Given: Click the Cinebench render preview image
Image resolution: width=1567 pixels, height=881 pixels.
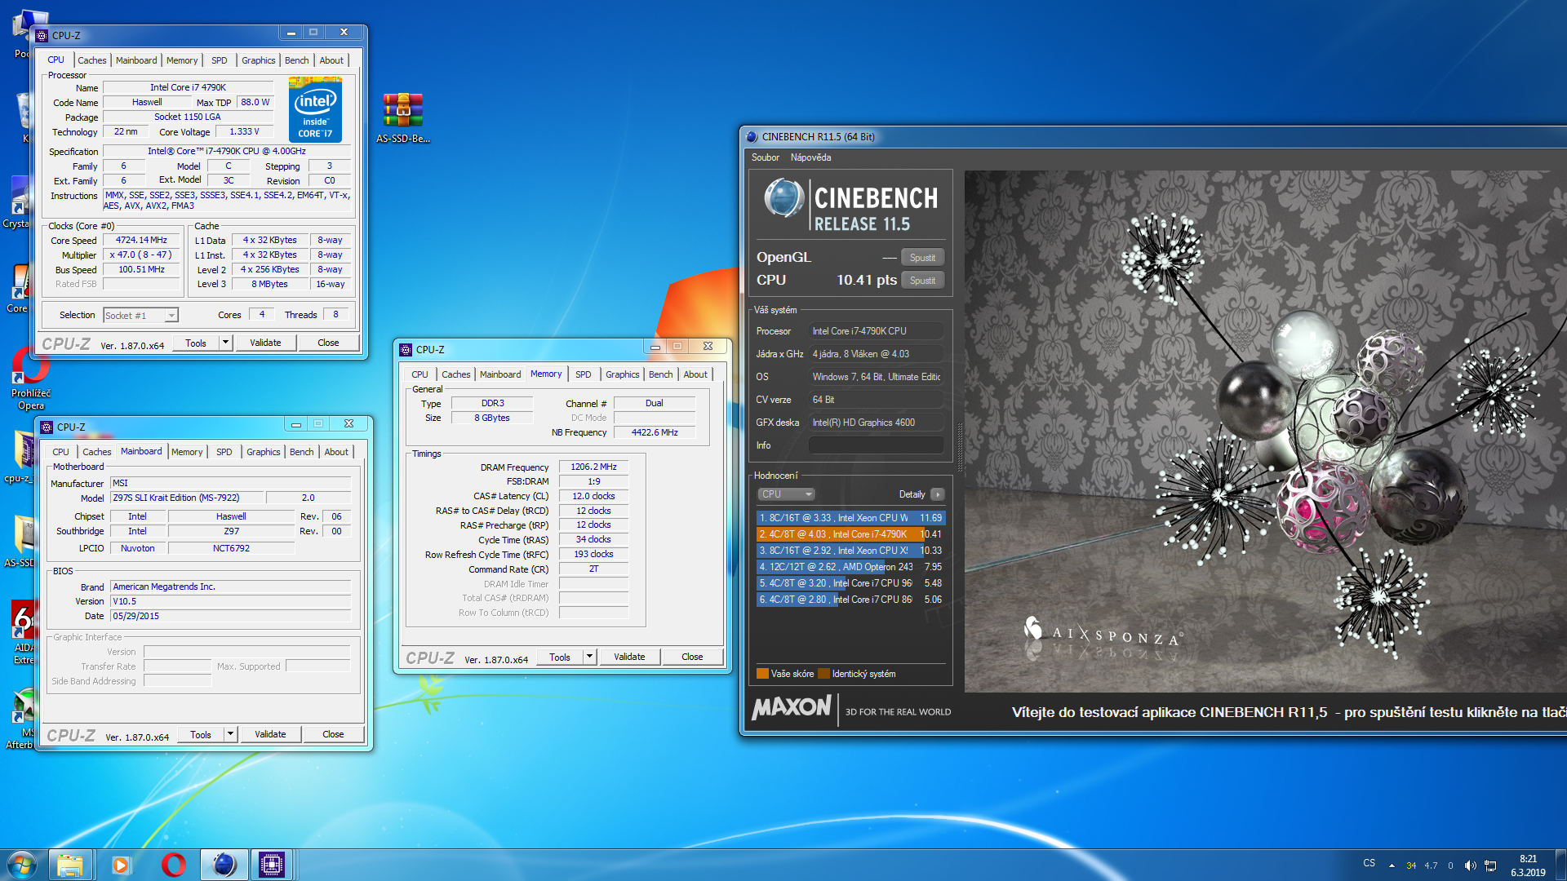Looking at the screenshot, I should click(x=1265, y=432).
